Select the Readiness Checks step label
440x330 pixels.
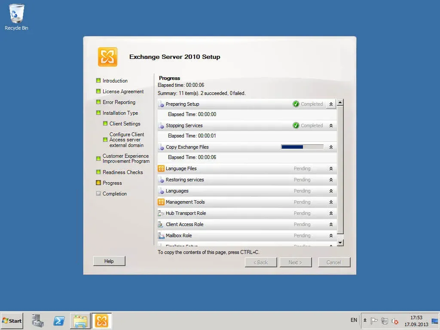point(122,172)
